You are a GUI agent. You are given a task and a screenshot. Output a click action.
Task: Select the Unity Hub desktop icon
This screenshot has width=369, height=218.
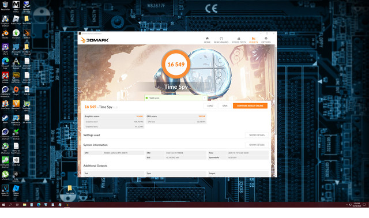[16, 161]
